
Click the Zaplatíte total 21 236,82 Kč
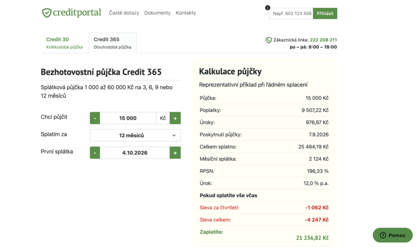312,238
